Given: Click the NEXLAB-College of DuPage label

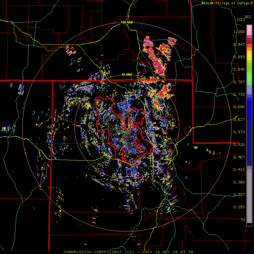Looking at the screenshot, I should click(227, 3).
